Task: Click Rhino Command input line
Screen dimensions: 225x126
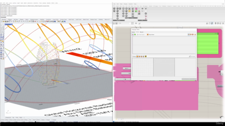Action: point(56,17)
